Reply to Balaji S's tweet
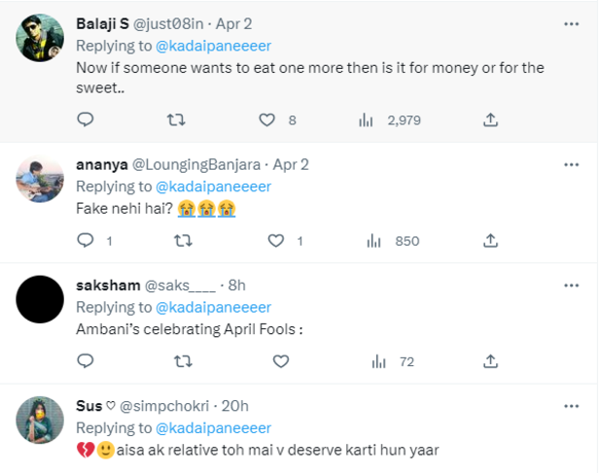The image size is (599, 473). (x=86, y=119)
